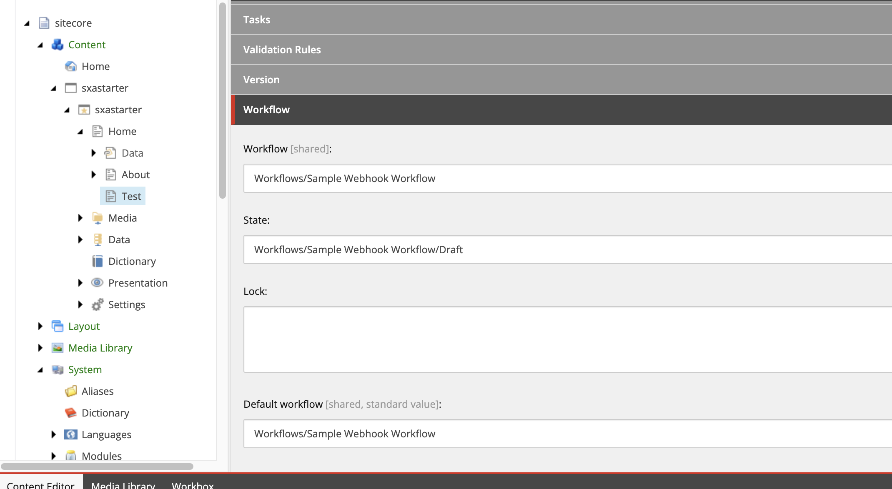The image size is (892, 489).
Task: Click the blue Dictionary book icon
Action: click(98, 261)
